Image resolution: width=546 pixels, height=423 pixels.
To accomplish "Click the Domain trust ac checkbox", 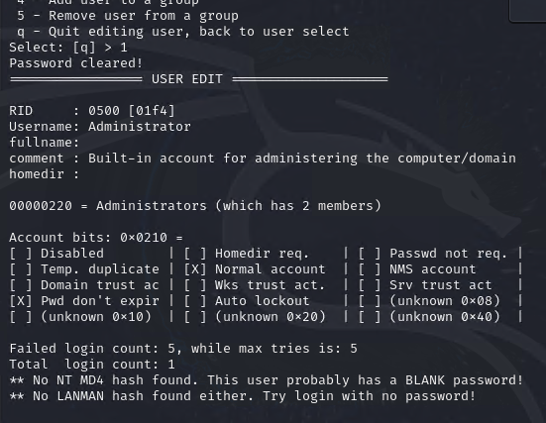I will click(x=21, y=285).
